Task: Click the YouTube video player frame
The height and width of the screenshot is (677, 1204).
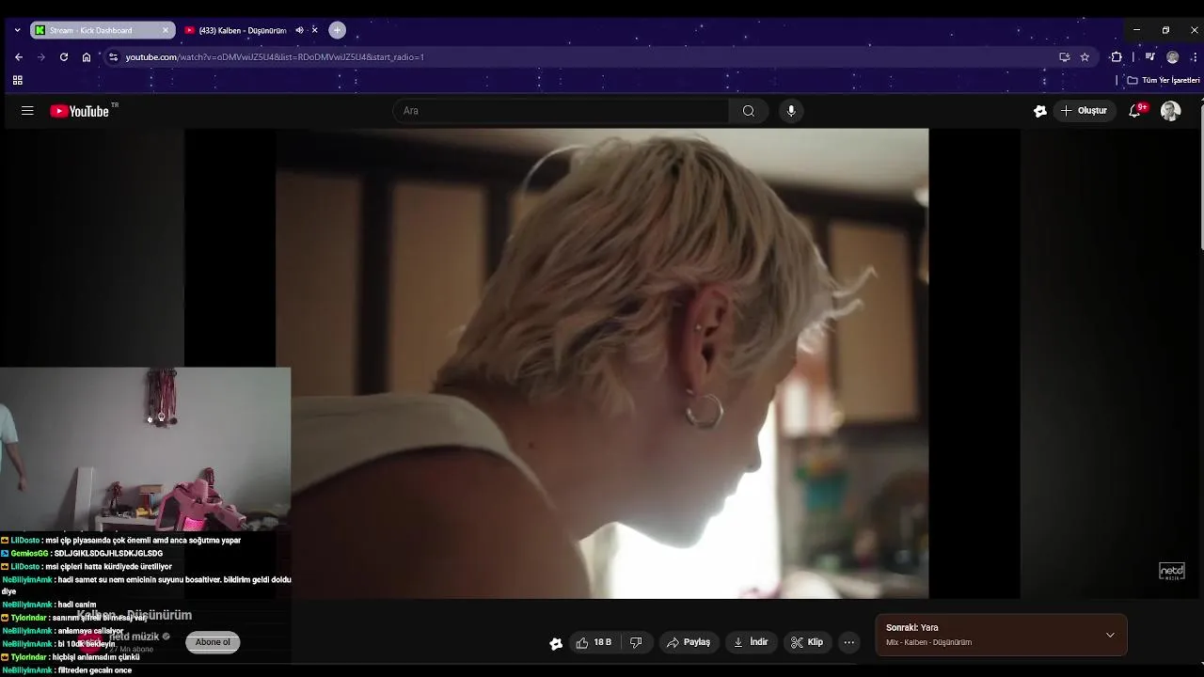Action: (x=602, y=363)
